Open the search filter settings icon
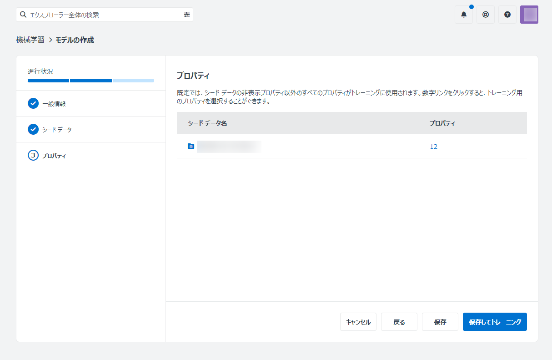Screen dimensions: 552x360 pos(186,15)
